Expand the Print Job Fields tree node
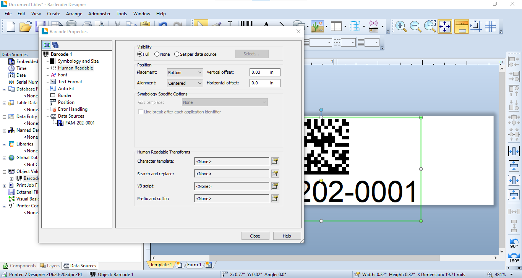This screenshot has height=278, width=522. 5,185
